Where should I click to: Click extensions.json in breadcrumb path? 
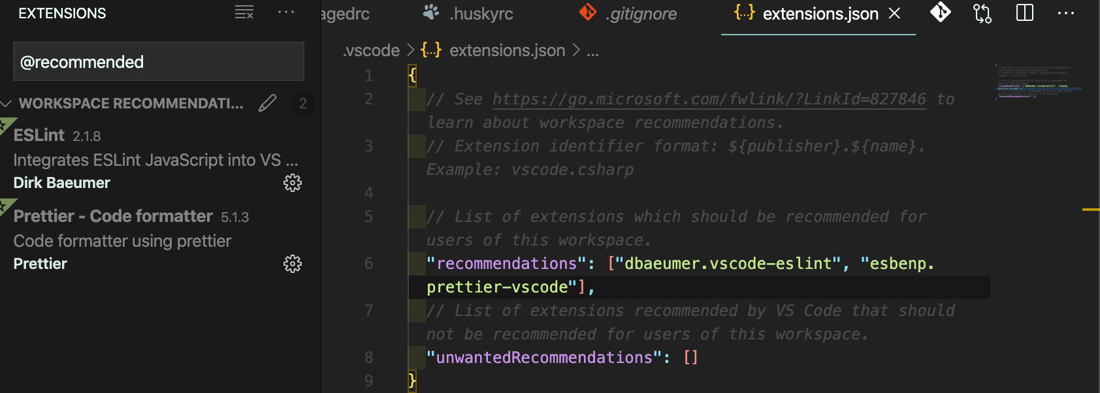(x=508, y=50)
